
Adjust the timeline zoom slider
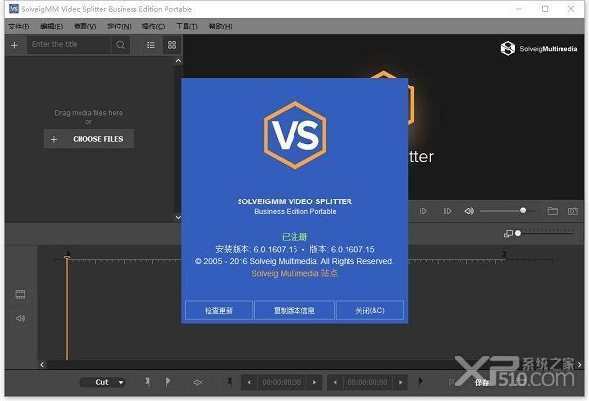click(518, 233)
